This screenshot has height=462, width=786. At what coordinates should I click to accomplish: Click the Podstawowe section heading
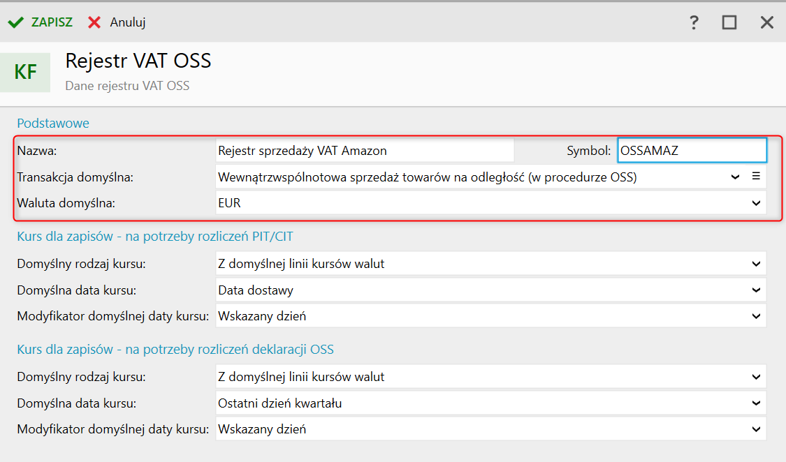click(x=53, y=124)
